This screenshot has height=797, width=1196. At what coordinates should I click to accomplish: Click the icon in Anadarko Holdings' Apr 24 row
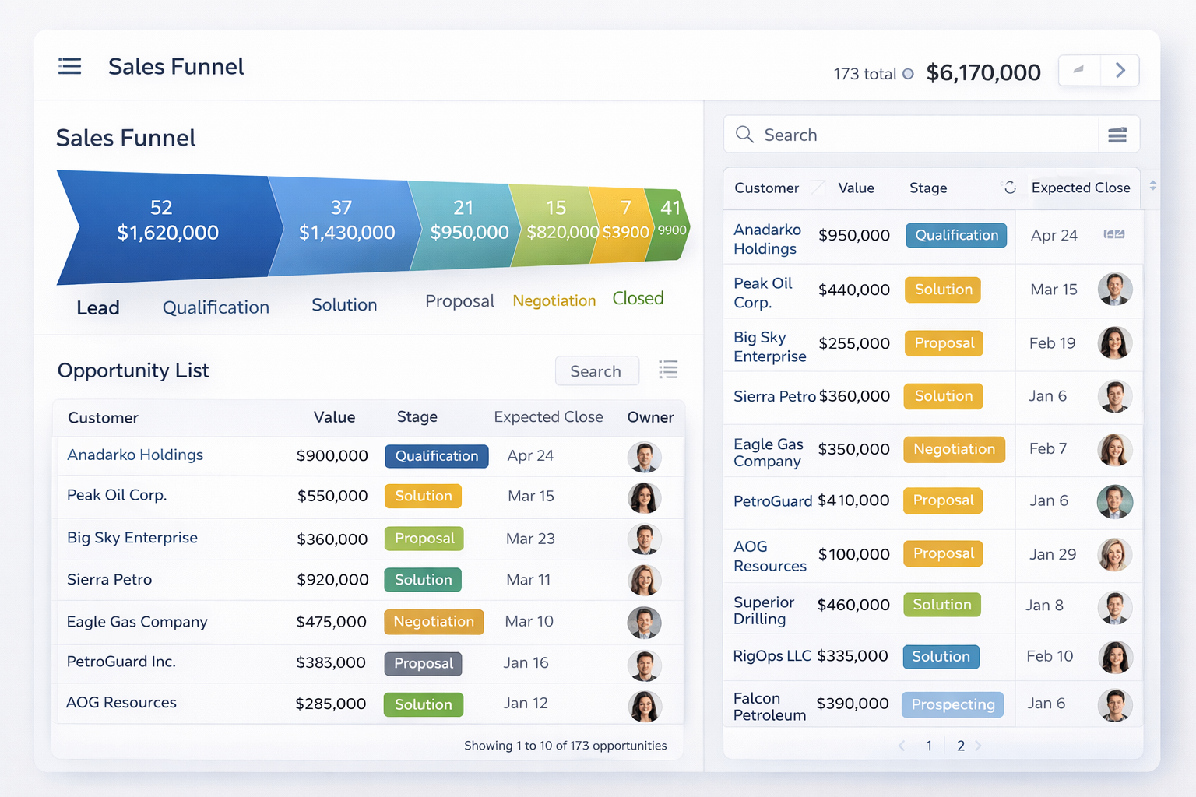(x=1114, y=234)
